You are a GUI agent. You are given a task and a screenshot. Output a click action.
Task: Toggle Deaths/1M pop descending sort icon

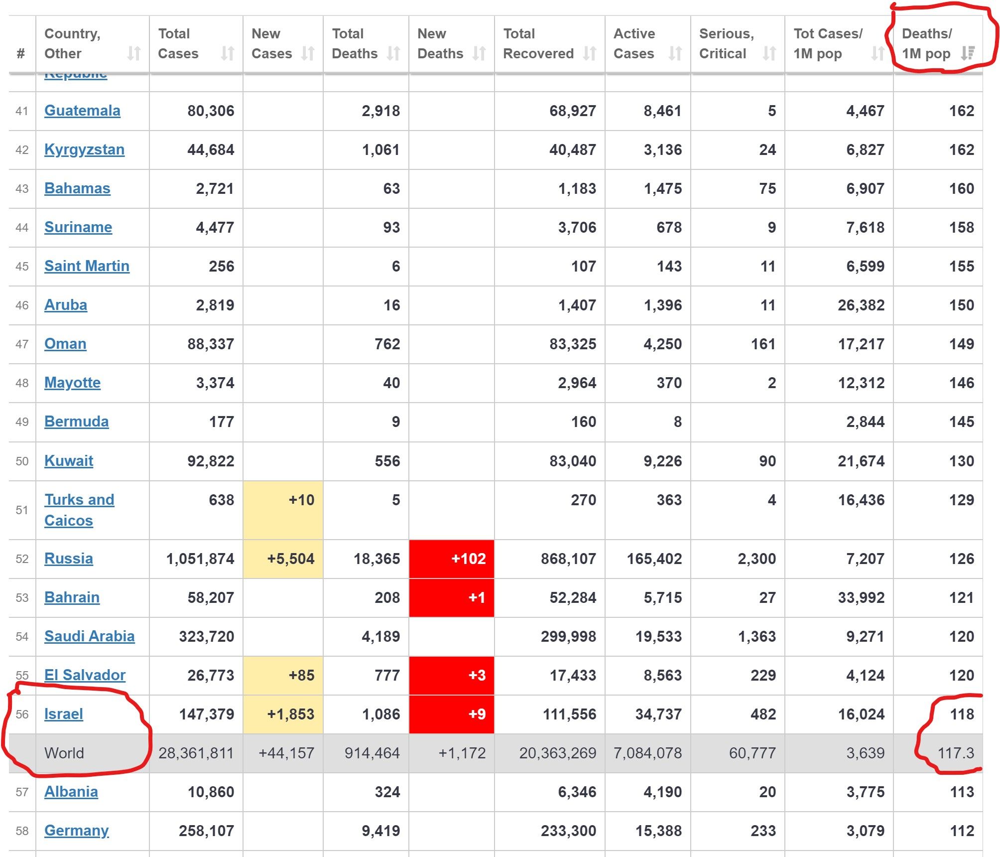point(968,53)
